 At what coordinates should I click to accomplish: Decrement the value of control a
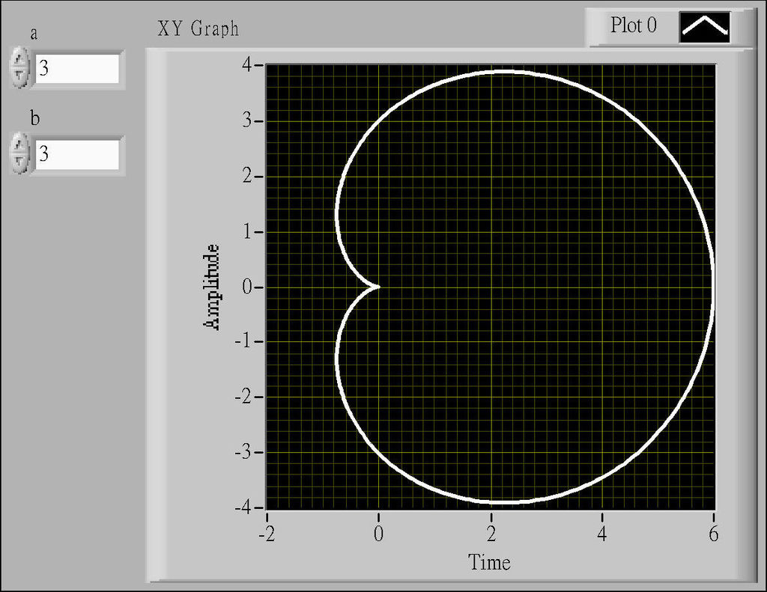click(19, 77)
